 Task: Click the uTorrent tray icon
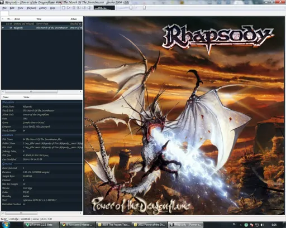(246, 225)
